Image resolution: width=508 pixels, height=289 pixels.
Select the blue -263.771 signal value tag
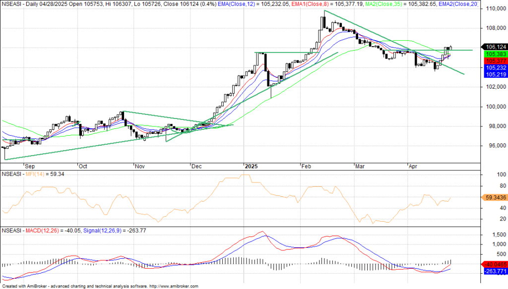pyautogui.click(x=494, y=272)
